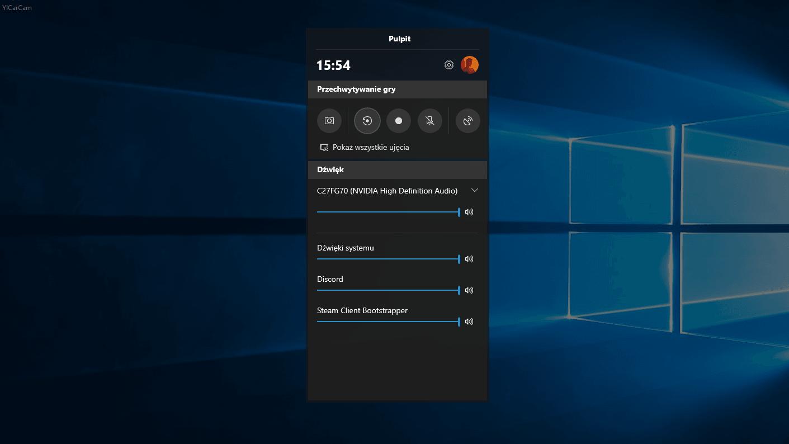This screenshot has height=444, width=789.
Task: Record the last 30 seconds
Action: (367, 121)
